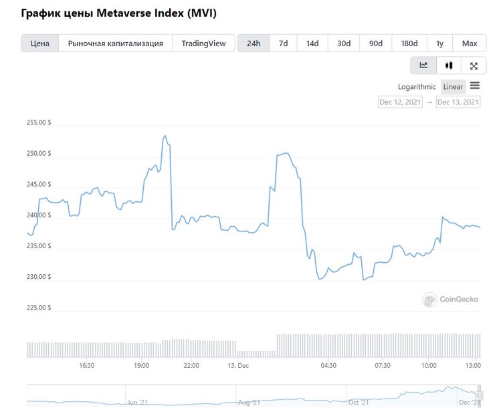Enable Logarithmic scale
This screenshot has height=420, width=495.
click(417, 87)
